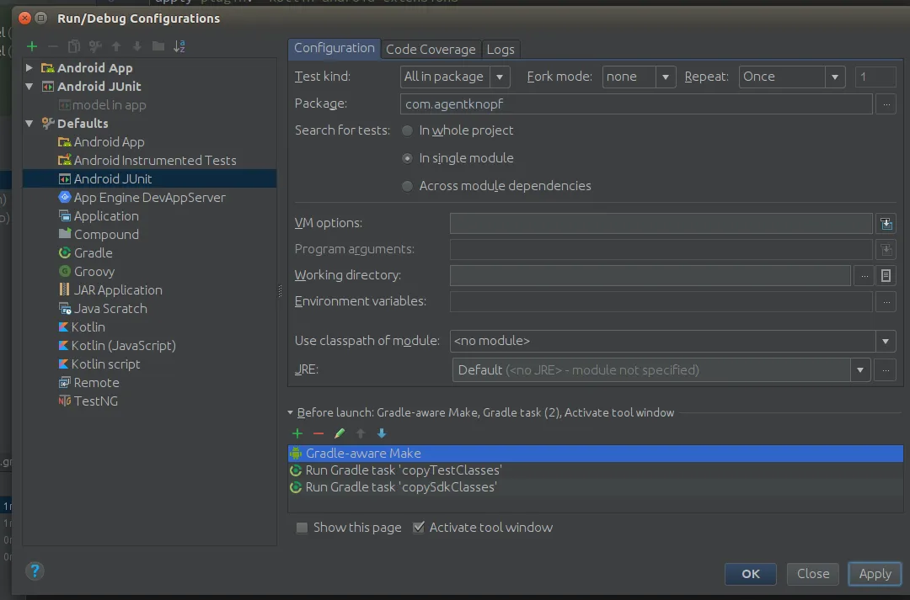Select 'In whole project' search option
Viewport: 910px width, 600px height.
408,130
